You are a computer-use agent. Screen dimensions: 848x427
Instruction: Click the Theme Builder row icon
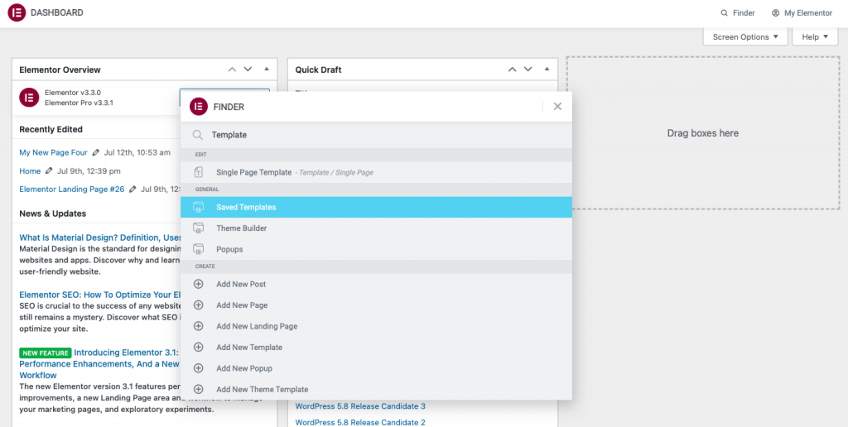click(x=199, y=228)
